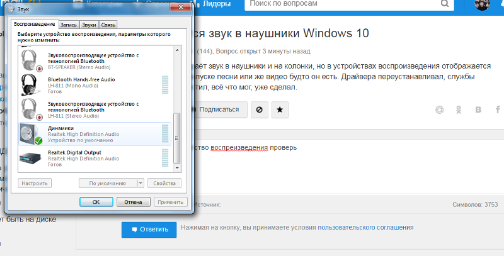Select the BT-SPEAKER (Stereo Audio) text

click(x=79, y=67)
